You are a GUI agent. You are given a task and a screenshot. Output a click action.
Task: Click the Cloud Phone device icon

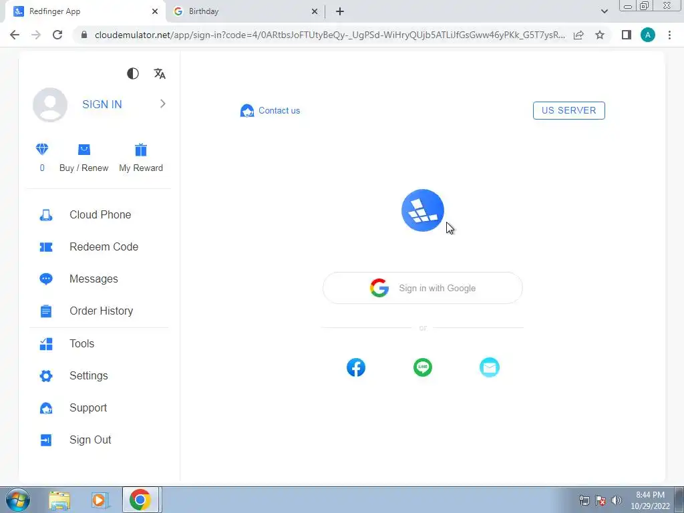click(x=46, y=215)
